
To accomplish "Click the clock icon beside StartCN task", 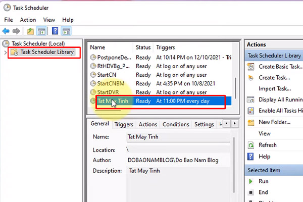I will (93, 75).
